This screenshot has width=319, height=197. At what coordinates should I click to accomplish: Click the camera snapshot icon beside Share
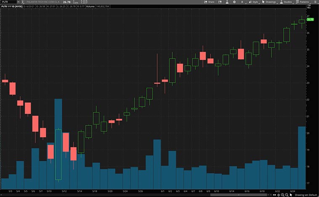point(220,2)
